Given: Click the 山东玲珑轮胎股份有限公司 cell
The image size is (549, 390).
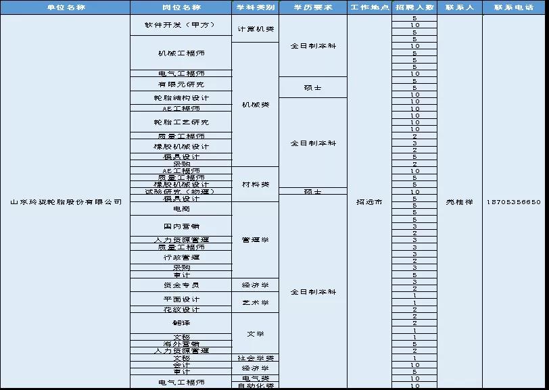Looking at the screenshot, I should 65,201.
